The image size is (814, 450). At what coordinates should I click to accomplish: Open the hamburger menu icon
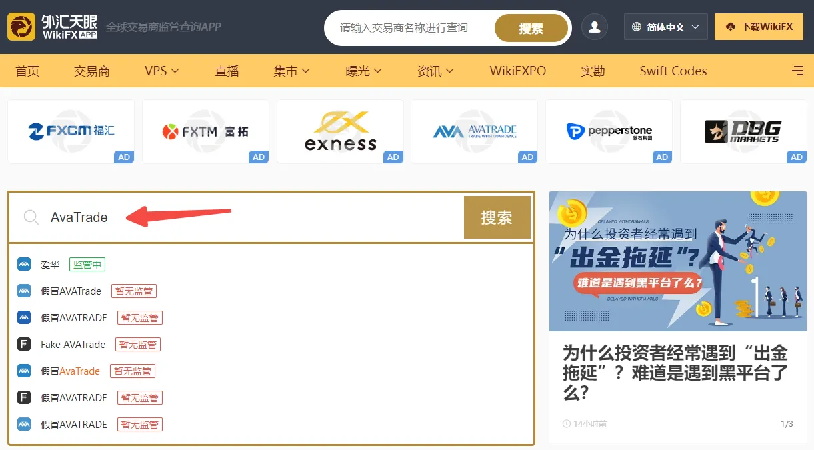(797, 71)
